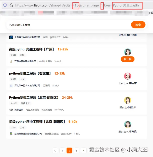Click the avatar of 庞女士·人事专员
Image resolution: width=153 pixels, height=157 pixels.
click(128, 124)
